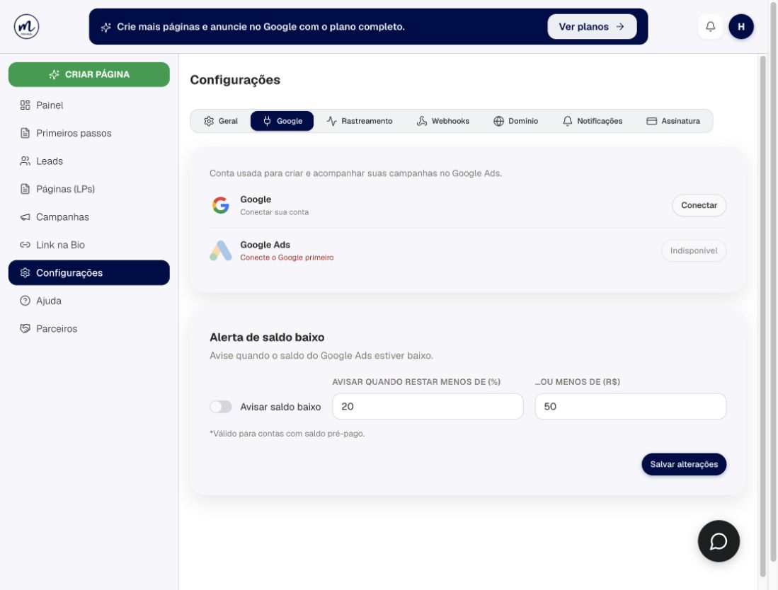Click the Primeiros passos document icon
The image size is (778, 590).
[x=25, y=134]
